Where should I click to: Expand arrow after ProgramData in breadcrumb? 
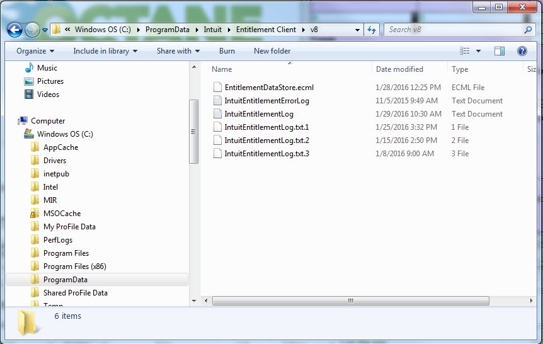[x=197, y=30]
